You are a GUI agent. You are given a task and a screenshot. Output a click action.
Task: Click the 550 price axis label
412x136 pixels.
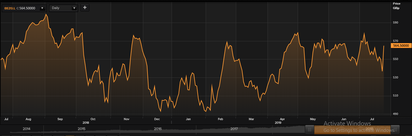click(395, 59)
